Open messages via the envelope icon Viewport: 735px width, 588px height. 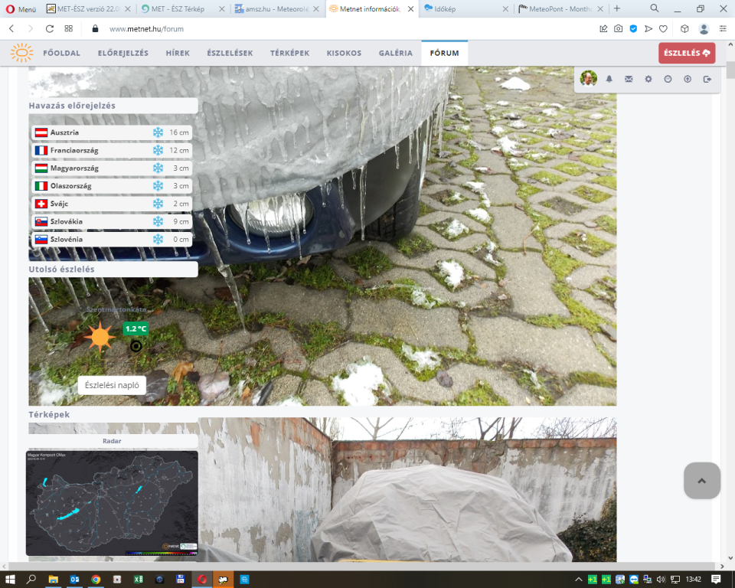(x=629, y=79)
